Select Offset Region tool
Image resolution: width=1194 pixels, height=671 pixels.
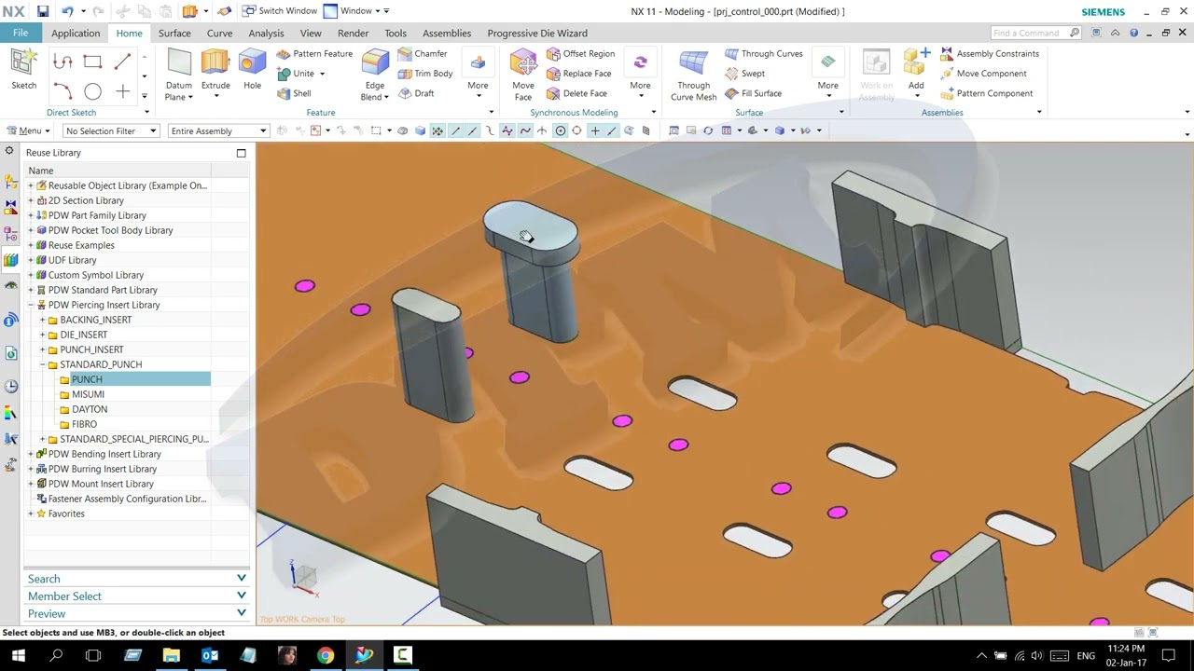(x=580, y=54)
